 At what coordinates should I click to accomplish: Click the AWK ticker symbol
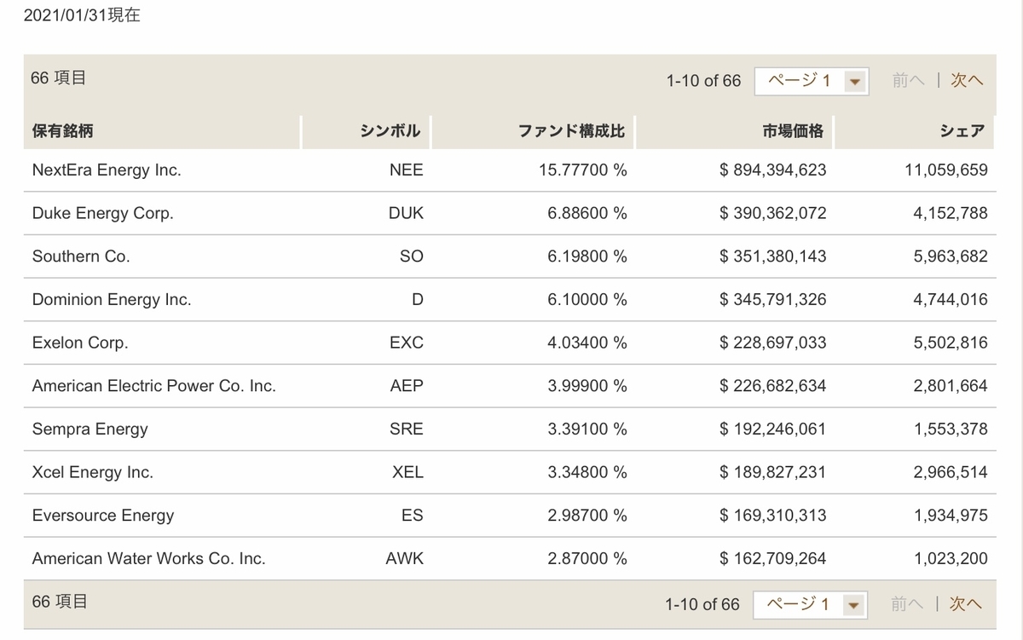click(404, 559)
